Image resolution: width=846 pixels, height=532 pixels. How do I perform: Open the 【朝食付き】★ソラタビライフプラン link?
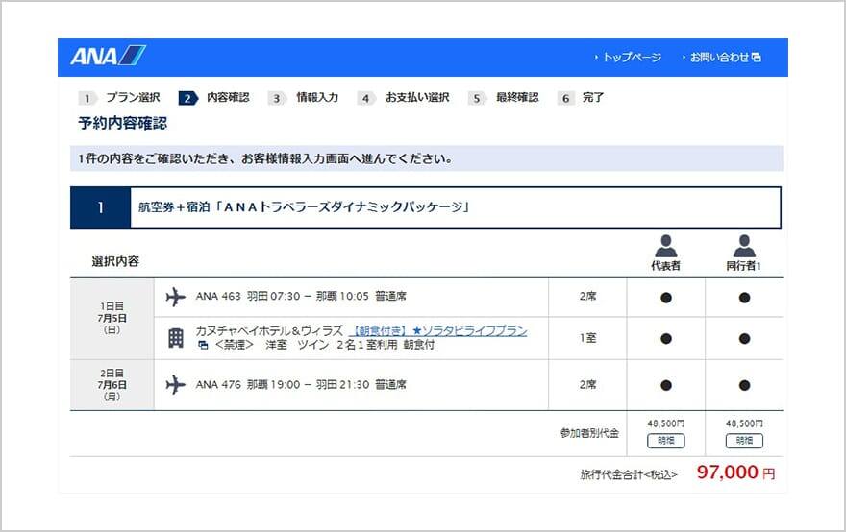pyautogui.click(x=437, y=330)
